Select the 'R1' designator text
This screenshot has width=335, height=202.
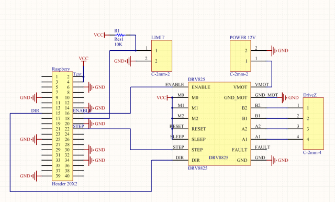pyautogui.click(x=117, y=31)
